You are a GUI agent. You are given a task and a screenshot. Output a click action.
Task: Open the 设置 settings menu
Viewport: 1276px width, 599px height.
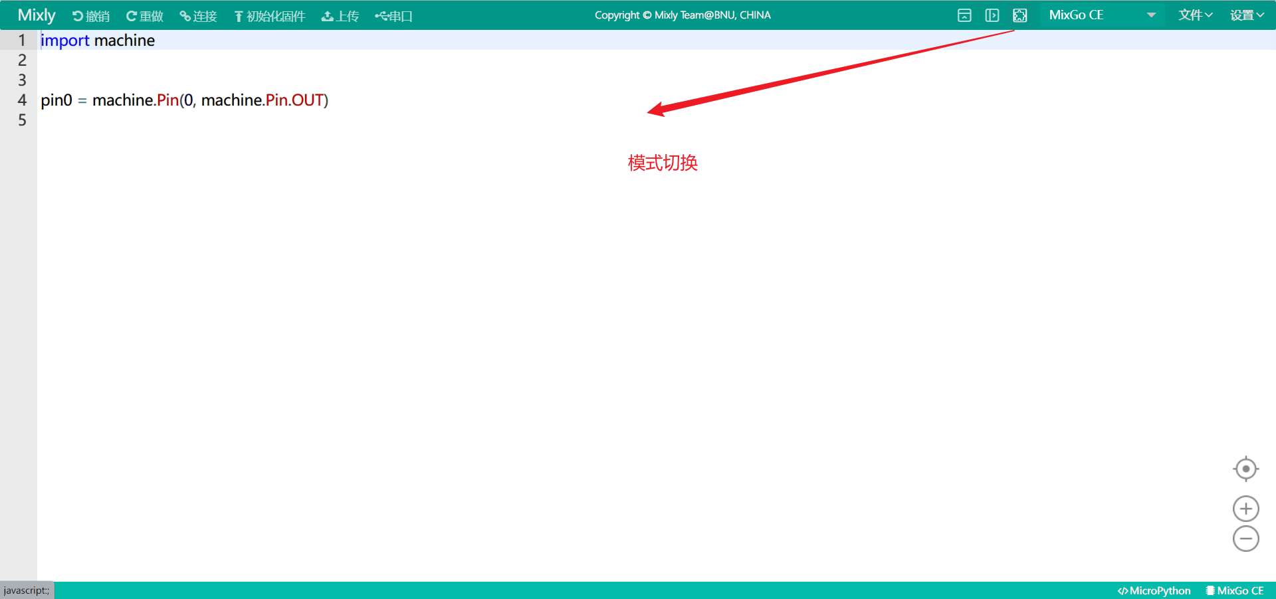click(1247, 15)
